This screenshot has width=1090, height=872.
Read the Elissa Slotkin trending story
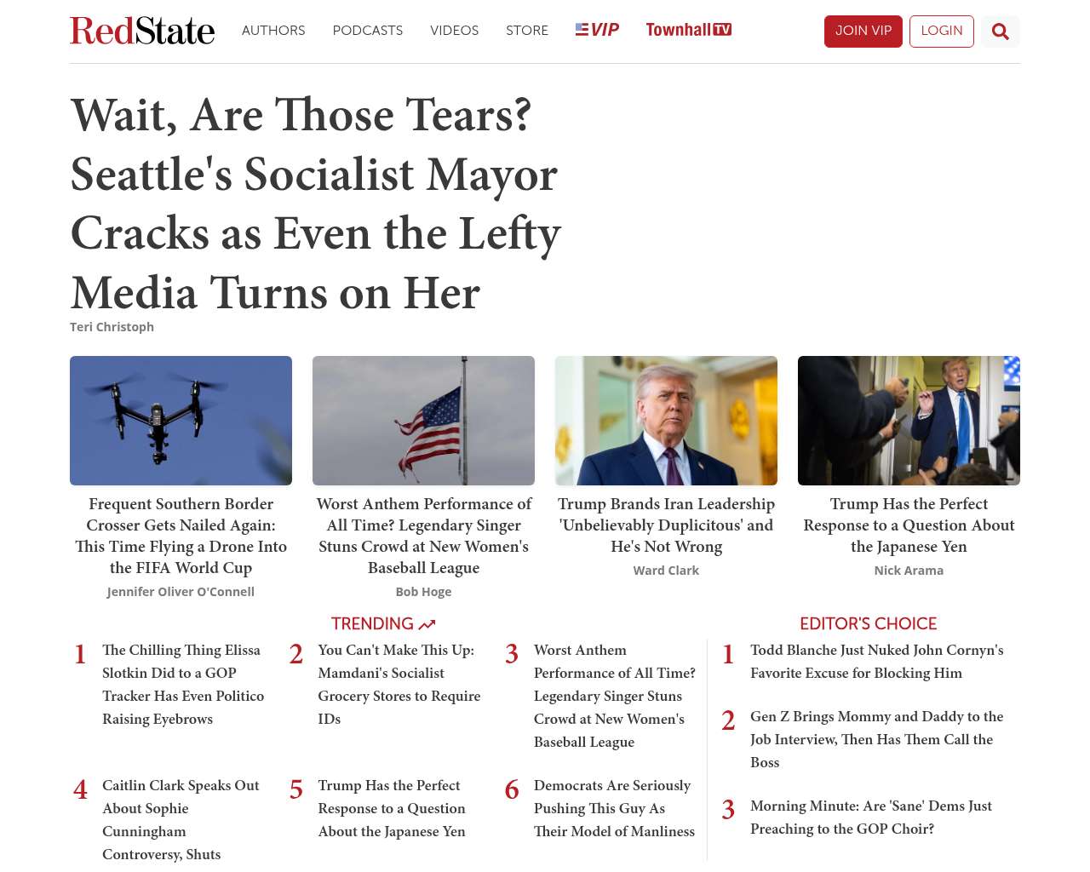pyautogui.click(x=183, y=685)
